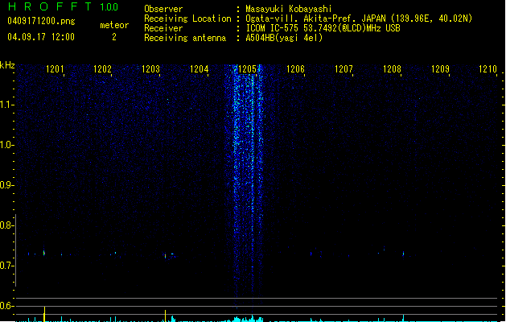Viewport: 506px width, 322px height.
Task: Click the ICOM IC-575 53.7492 MHz receiver text
Action: point(323,28)
